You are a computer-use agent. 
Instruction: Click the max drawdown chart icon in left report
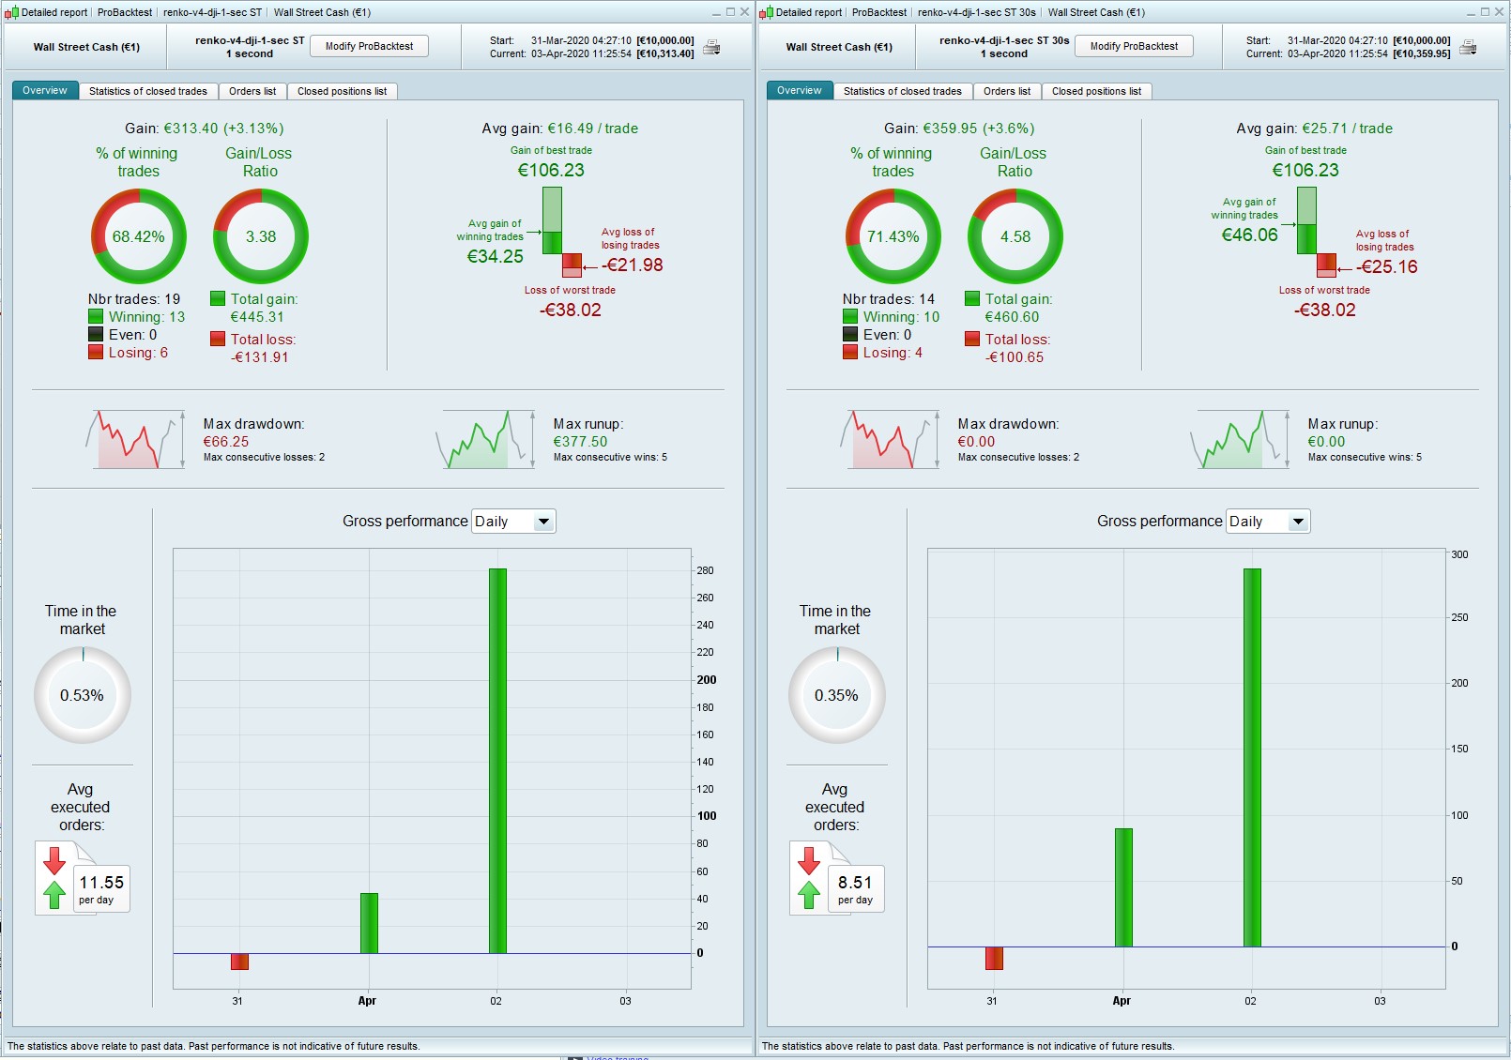[135, 439]
